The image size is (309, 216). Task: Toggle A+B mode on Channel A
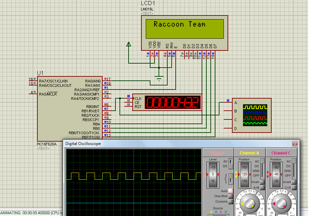pyautogui.click(x=262, y=187)
